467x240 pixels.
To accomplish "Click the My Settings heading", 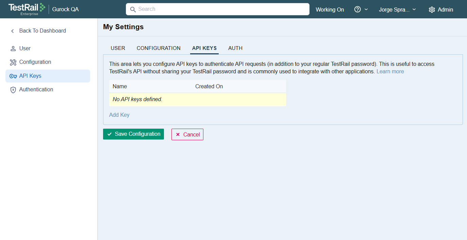I will point(123,27).
